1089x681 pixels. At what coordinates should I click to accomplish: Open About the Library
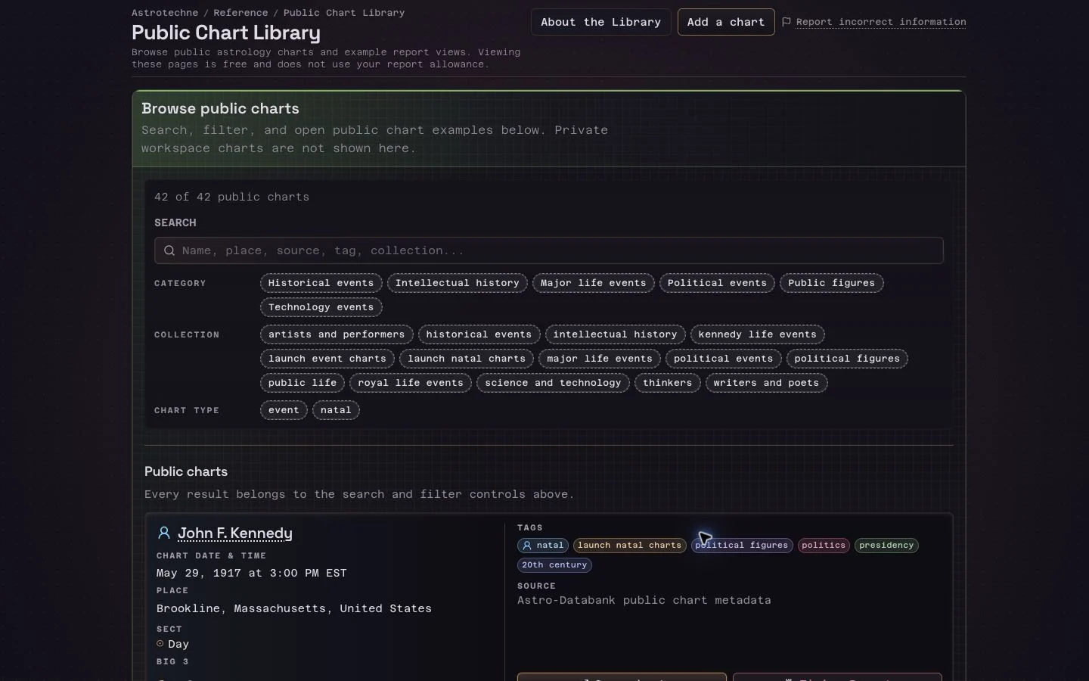click(x=601, y=22)
